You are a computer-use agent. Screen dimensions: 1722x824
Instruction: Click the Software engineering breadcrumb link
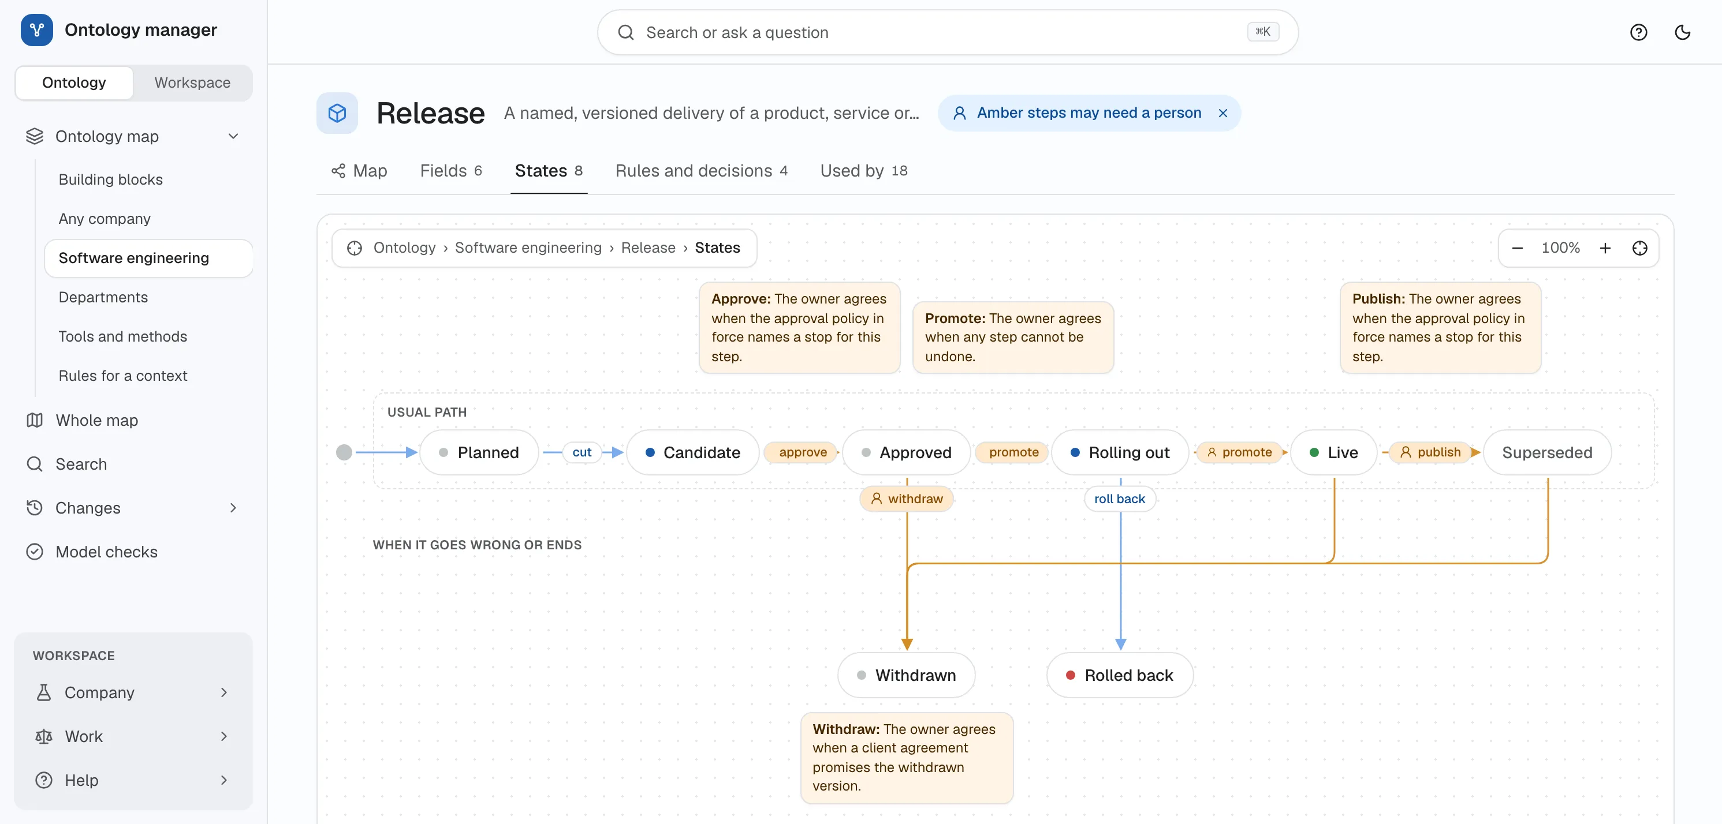(528, 248)
